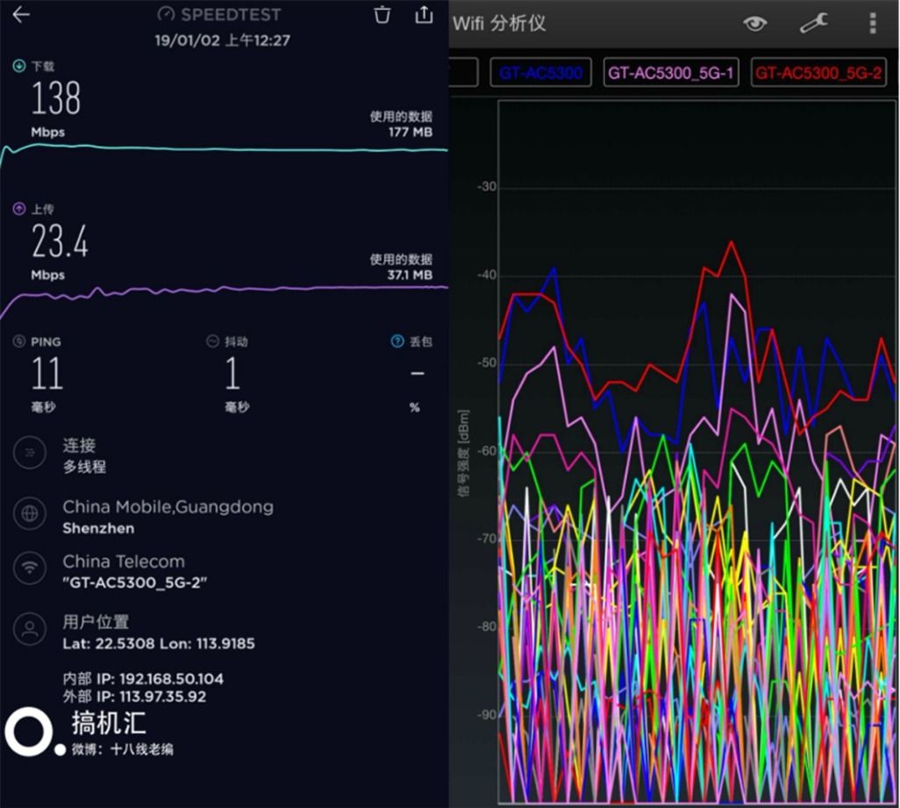Tap the SPEEDTEST gauge logo icon

pos(166,14)
